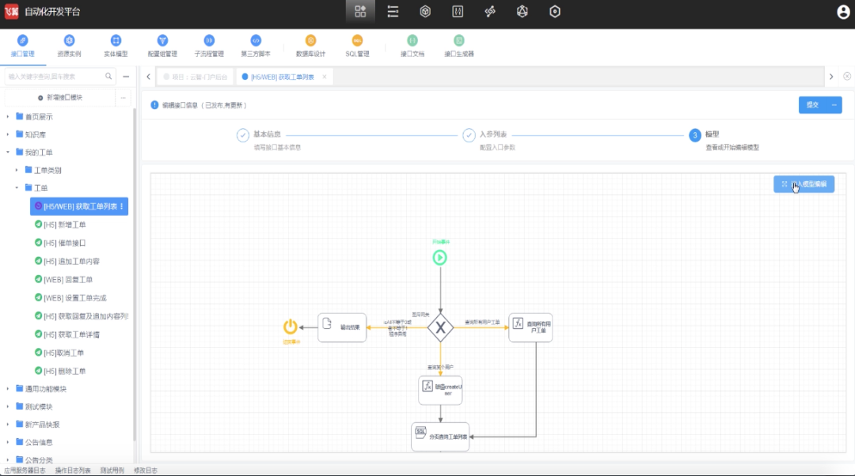The width and height of the screenshot is (855, 476).
Task: Open the 应用服务器日志 bottom tab
Action: 25,470
